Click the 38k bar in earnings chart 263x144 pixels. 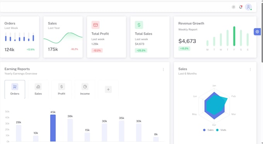point(70,130)
